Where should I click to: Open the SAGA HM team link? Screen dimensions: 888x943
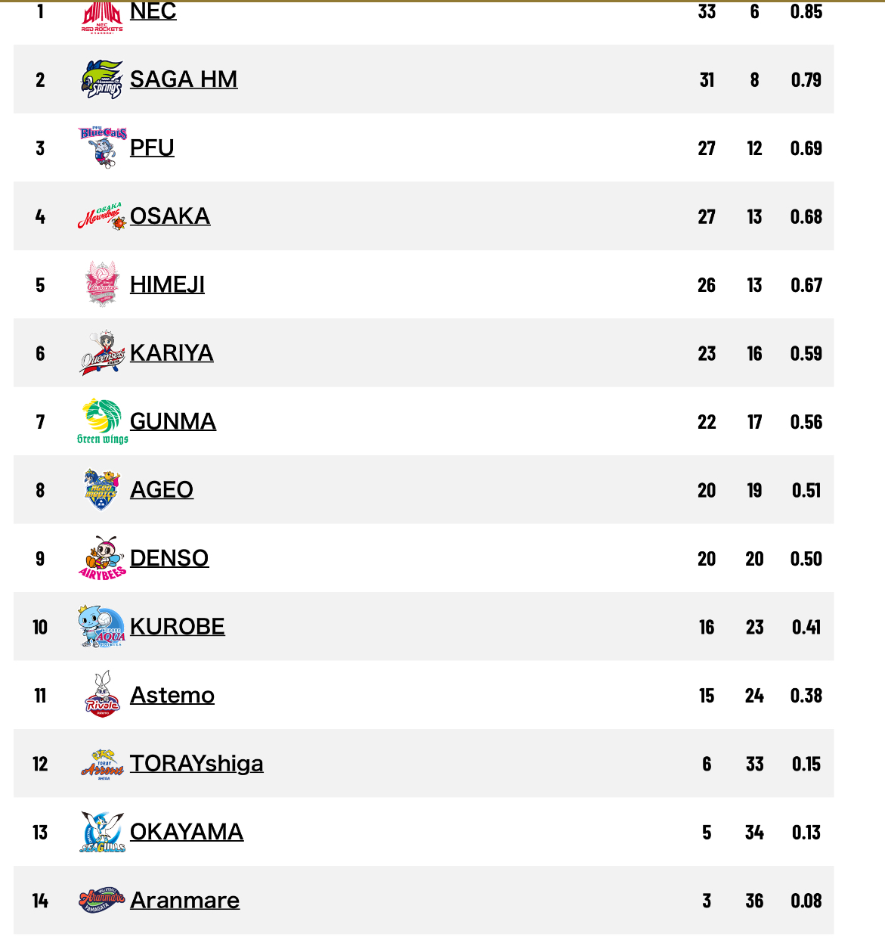coord(184,79)
